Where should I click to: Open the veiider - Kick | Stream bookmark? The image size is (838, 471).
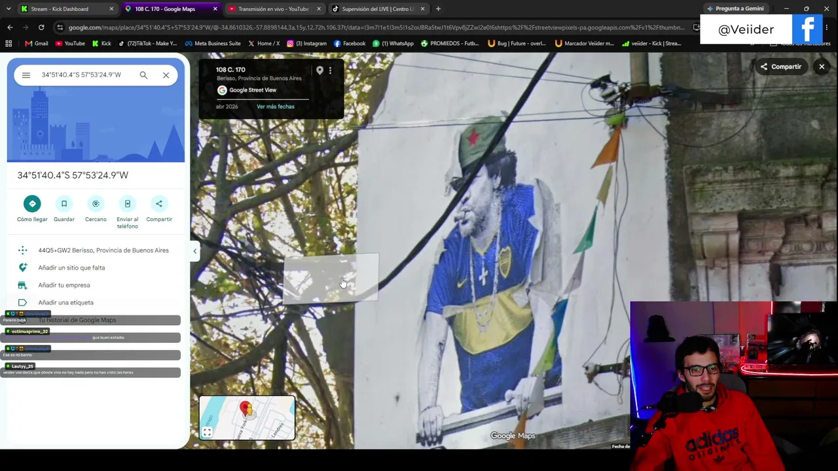point(651,44)
